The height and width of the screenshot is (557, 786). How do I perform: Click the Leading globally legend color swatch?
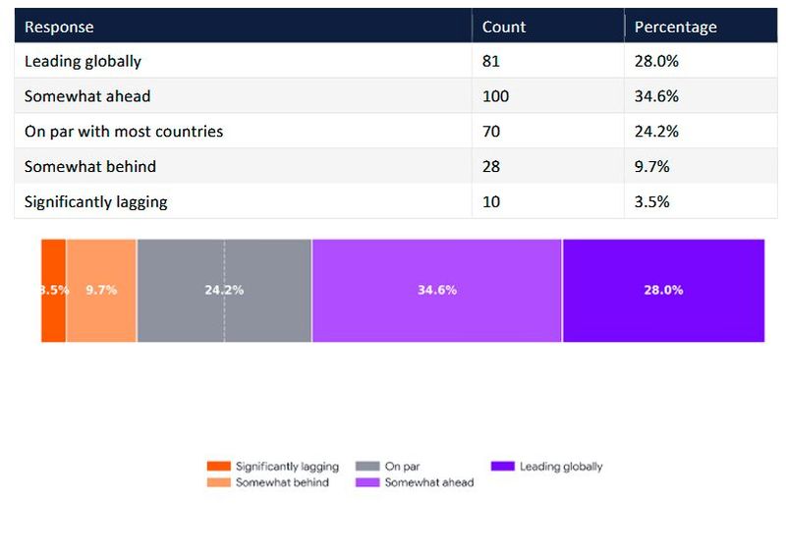(502, 467)
